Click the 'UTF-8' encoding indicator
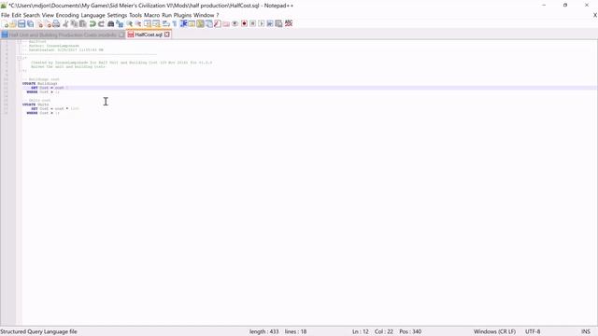 [x=533, y=332]
